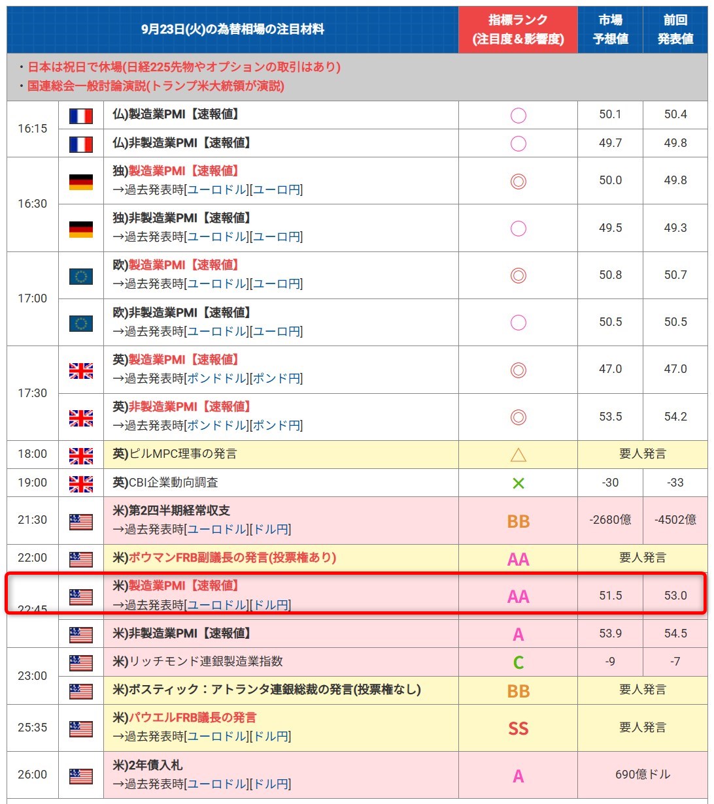Open ユーロ円 link under 欧)製造業PMI
This screenshot has width=714, height=804.
(x=277, y=284)
